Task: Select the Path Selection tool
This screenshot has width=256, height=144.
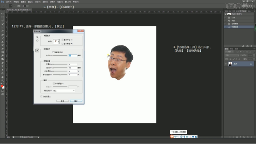Action: (x=2, y=70)
